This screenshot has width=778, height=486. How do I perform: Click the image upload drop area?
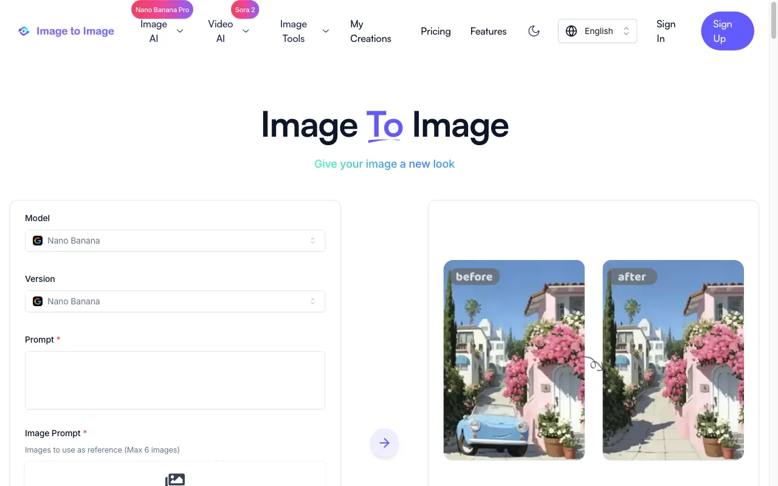(175, 474)
